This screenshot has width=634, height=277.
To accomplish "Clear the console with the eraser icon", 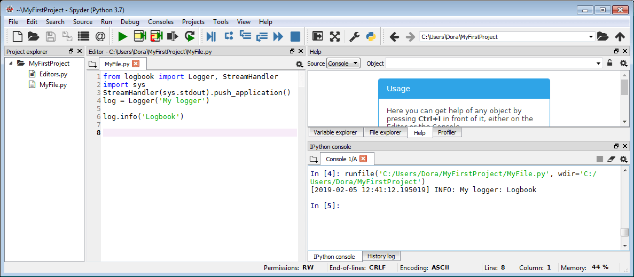I will [611, 159].
